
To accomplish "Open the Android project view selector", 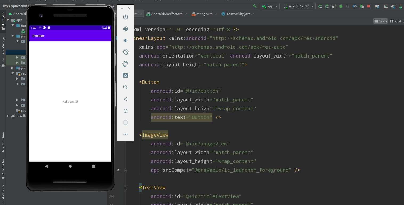I will (17, 14).
